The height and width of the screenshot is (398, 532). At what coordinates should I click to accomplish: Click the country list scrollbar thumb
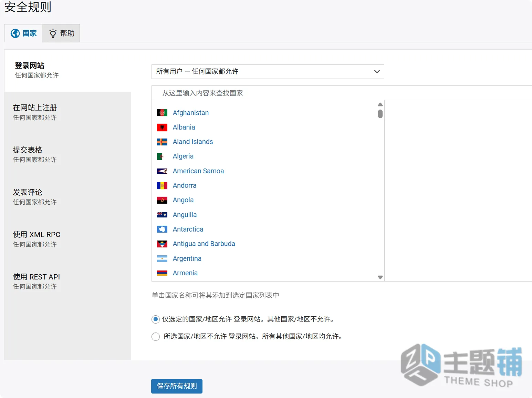[x=380, y=114]
